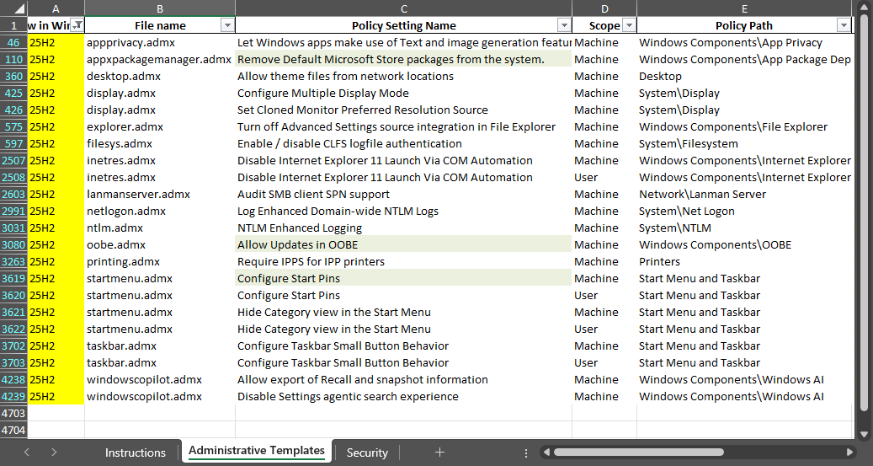Click the desktop.admx file name cell

coord(160,77)
